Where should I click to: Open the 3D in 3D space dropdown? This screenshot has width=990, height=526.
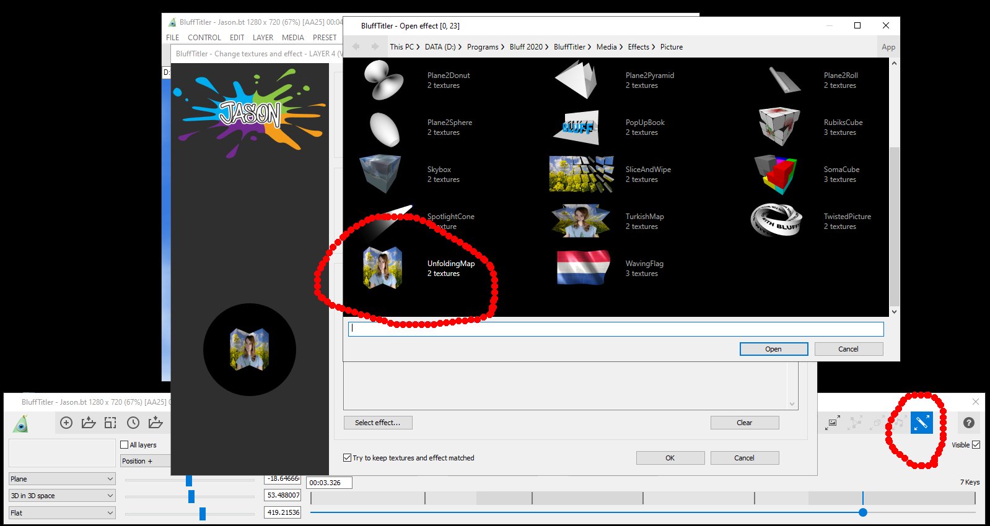coord(62,496)
